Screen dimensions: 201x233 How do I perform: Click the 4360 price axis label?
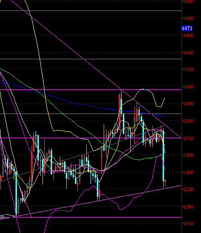click(188, 121)
